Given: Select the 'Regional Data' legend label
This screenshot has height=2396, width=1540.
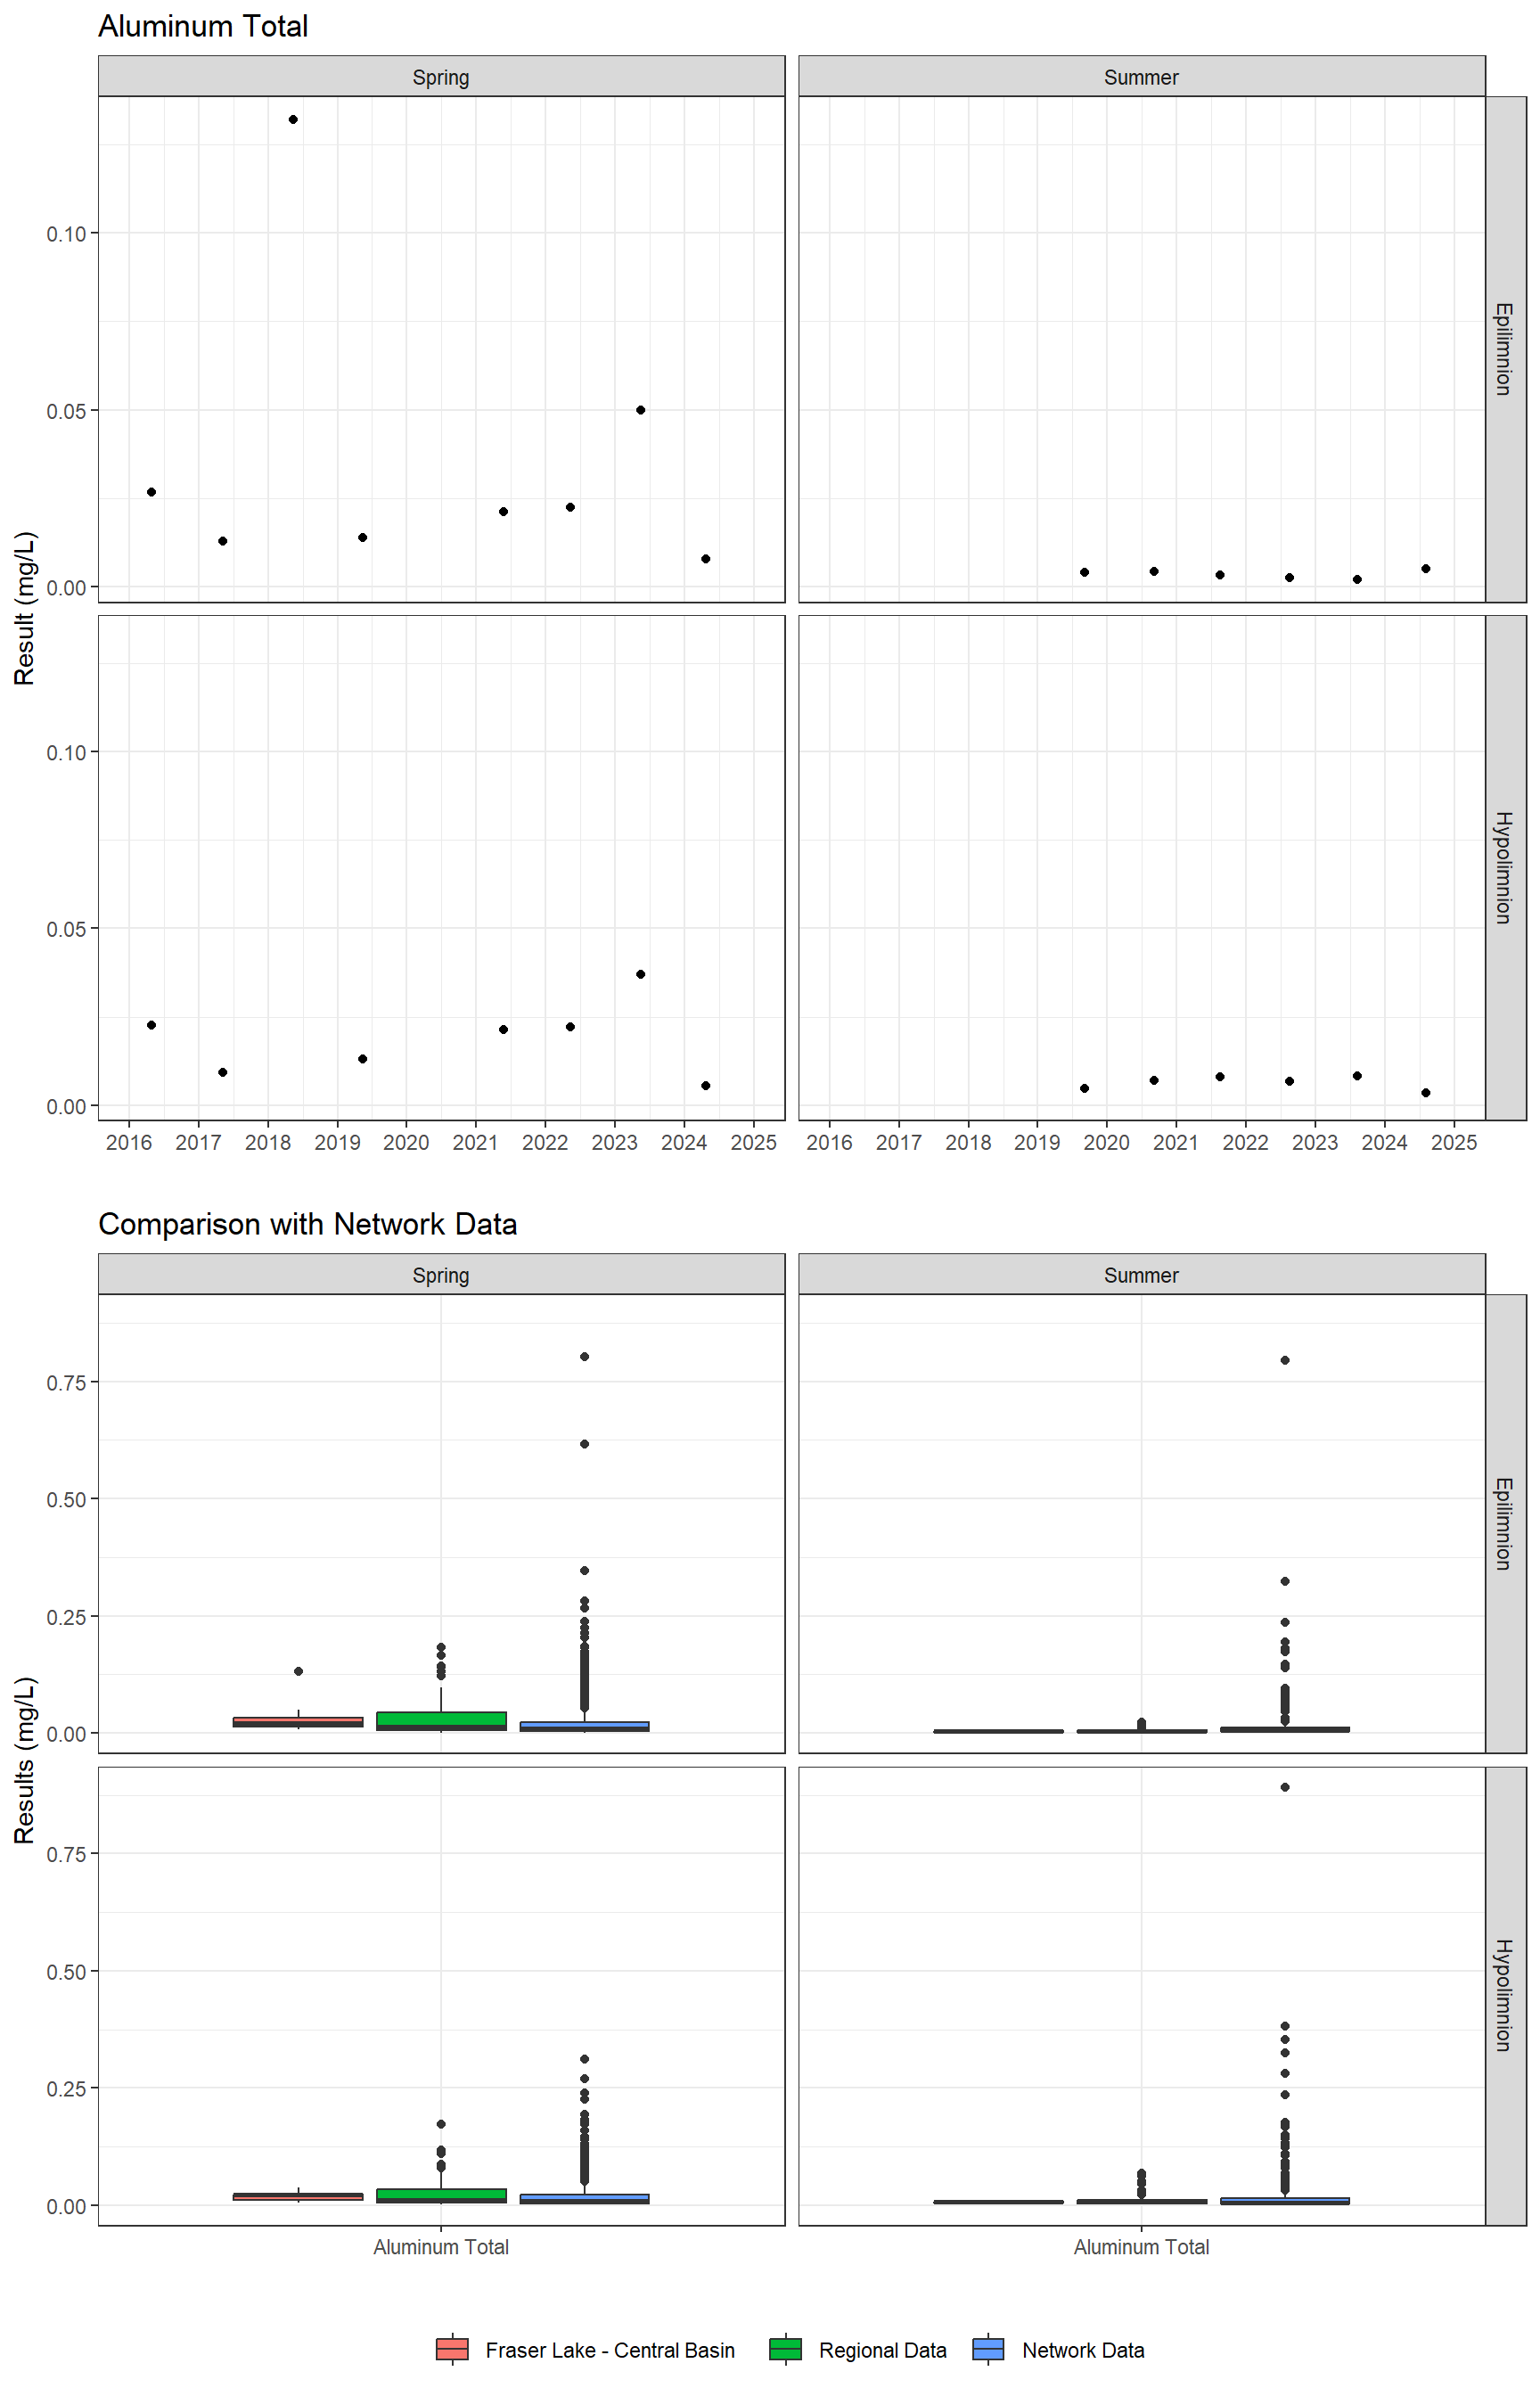Looking at the screenshot, I should tap(882, 2350).
